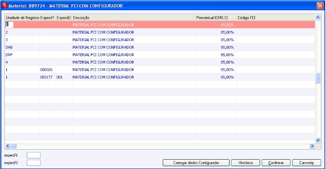Viewport: 326px width, 169px height.
Task: Click the 85,00% cell in the 000026 row
Action: click(216, 70)
